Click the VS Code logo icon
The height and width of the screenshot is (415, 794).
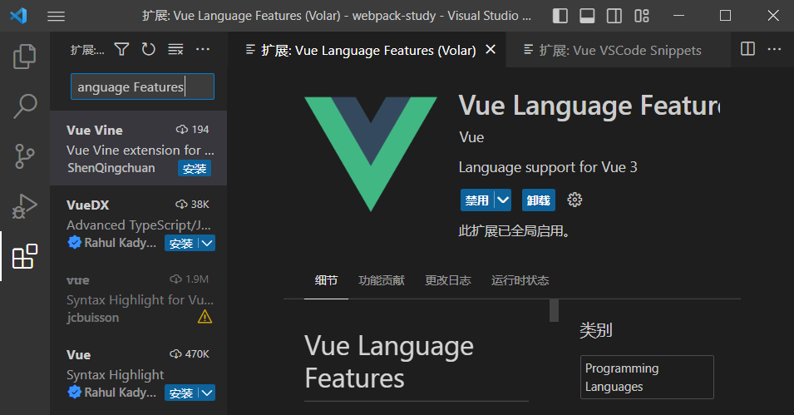pos(18,16)
